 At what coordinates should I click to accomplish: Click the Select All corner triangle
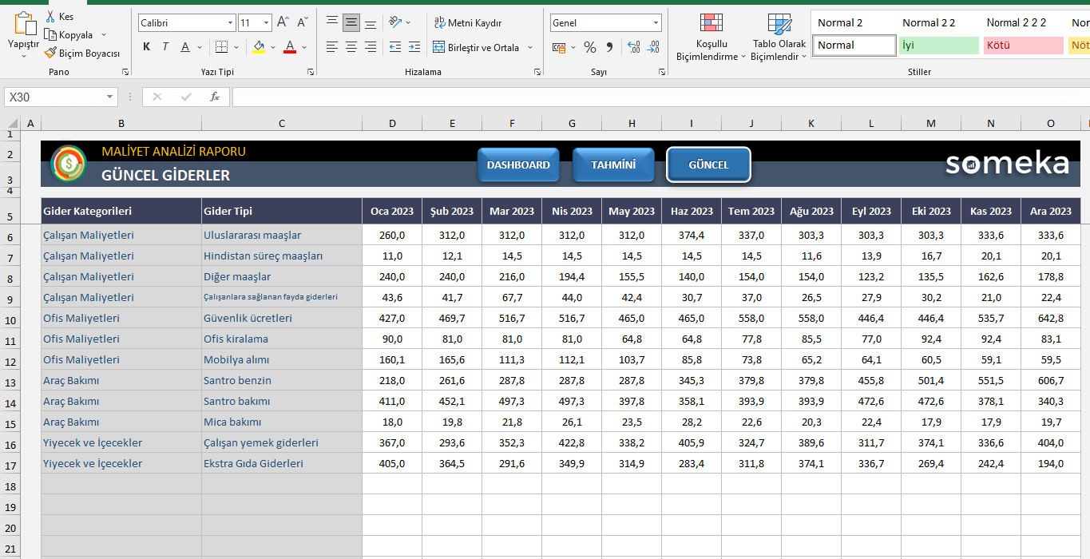(x=12, y=123)
